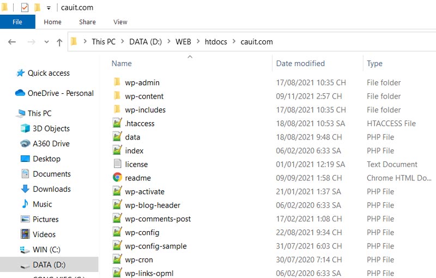Select the .htaccess file icon
The image size is (436, 278).
(117, 123)
